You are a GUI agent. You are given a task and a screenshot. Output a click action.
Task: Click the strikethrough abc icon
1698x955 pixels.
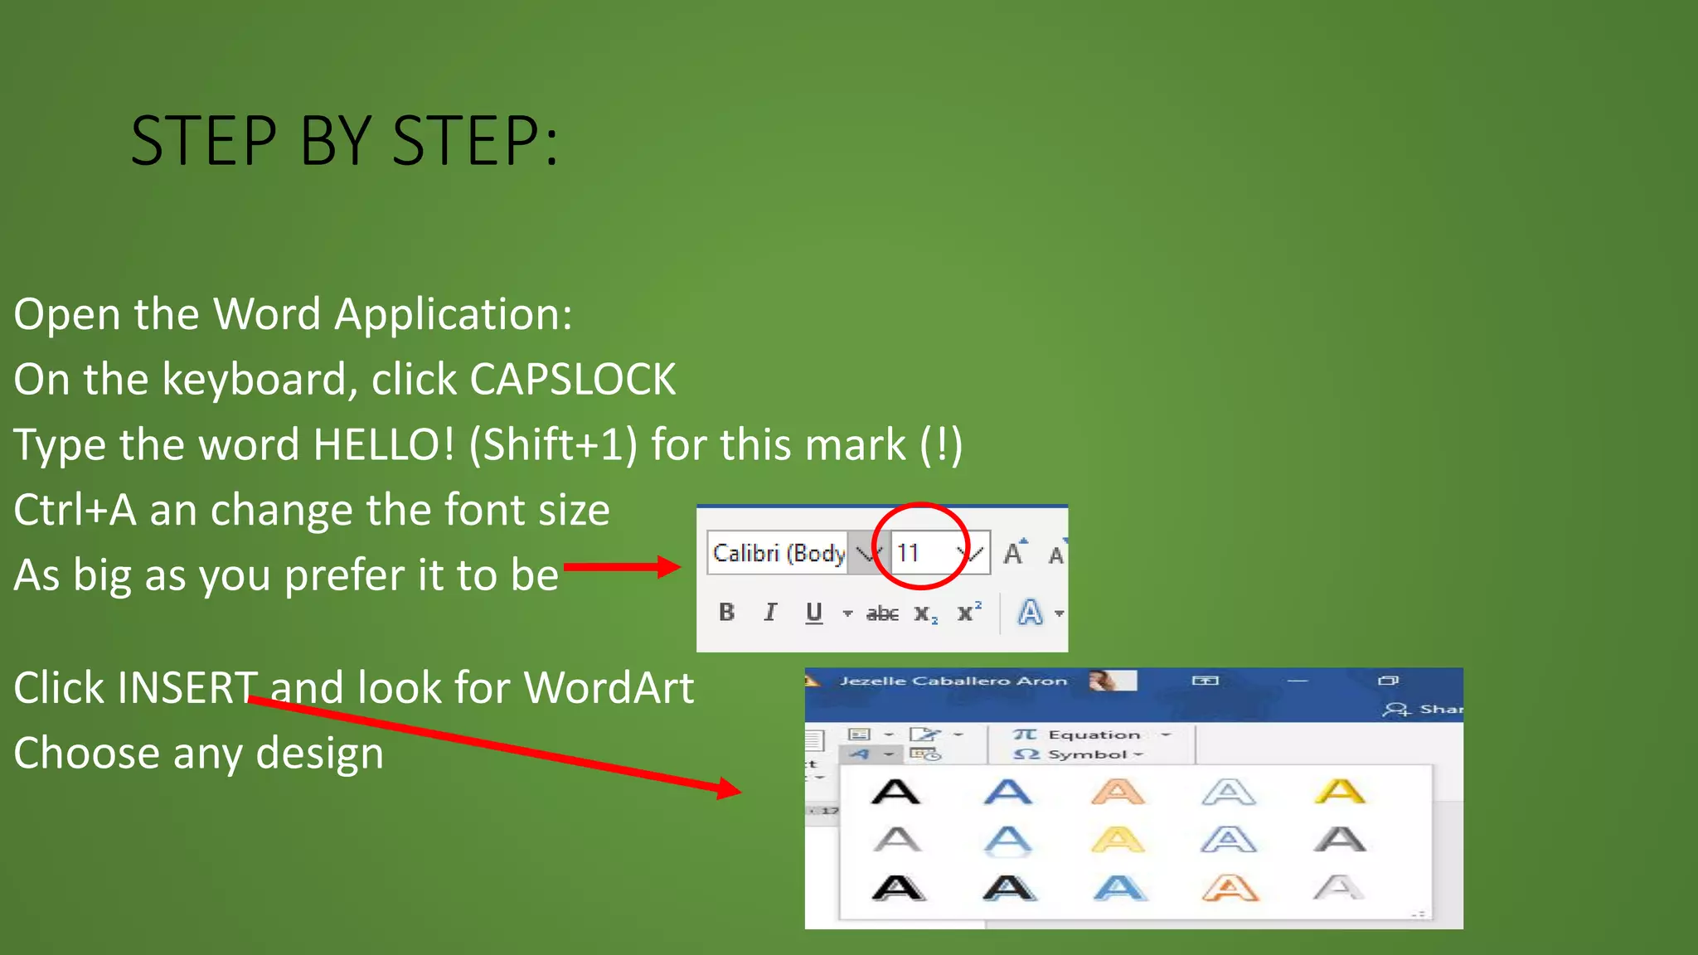(882, 613)
